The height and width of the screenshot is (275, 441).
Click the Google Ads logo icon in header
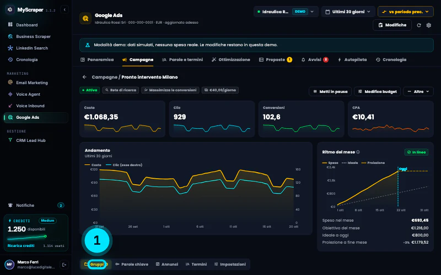pos(85,18)
